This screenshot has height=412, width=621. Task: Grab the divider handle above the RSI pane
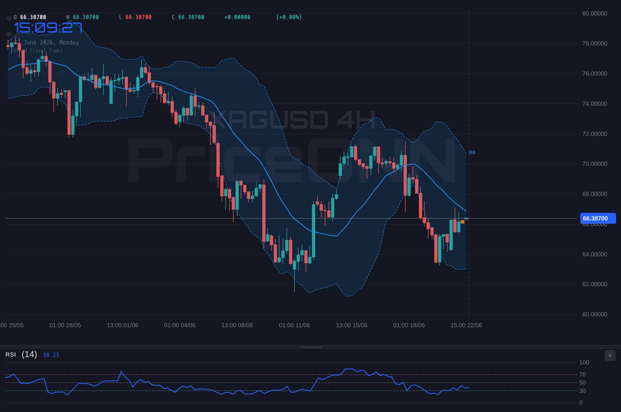pos(310,347)
